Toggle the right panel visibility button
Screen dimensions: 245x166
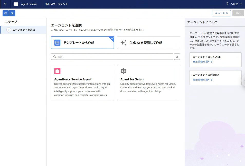[12, 13]
